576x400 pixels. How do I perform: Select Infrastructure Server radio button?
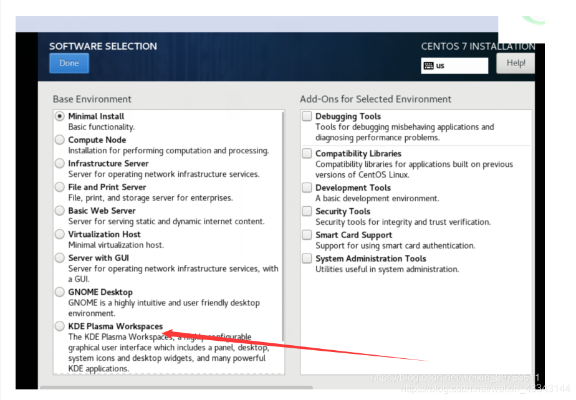[x=59, y=163]
